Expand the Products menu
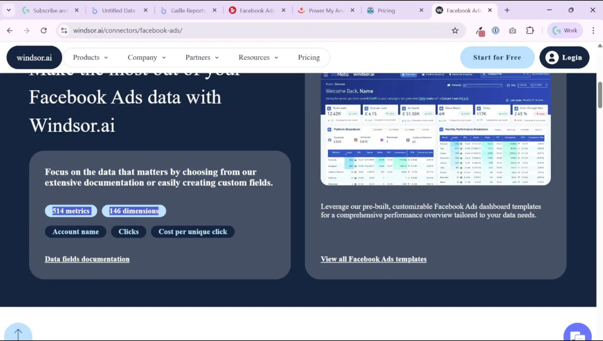 [90, 57]
